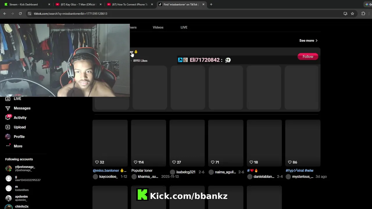372x209 pixels.
Task: Click the 8910 Likes count text
Action: (x=140, y=61)
